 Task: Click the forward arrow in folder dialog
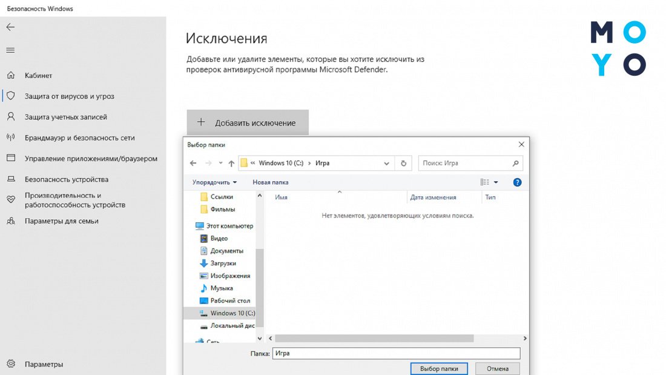(x=208, y=163)
